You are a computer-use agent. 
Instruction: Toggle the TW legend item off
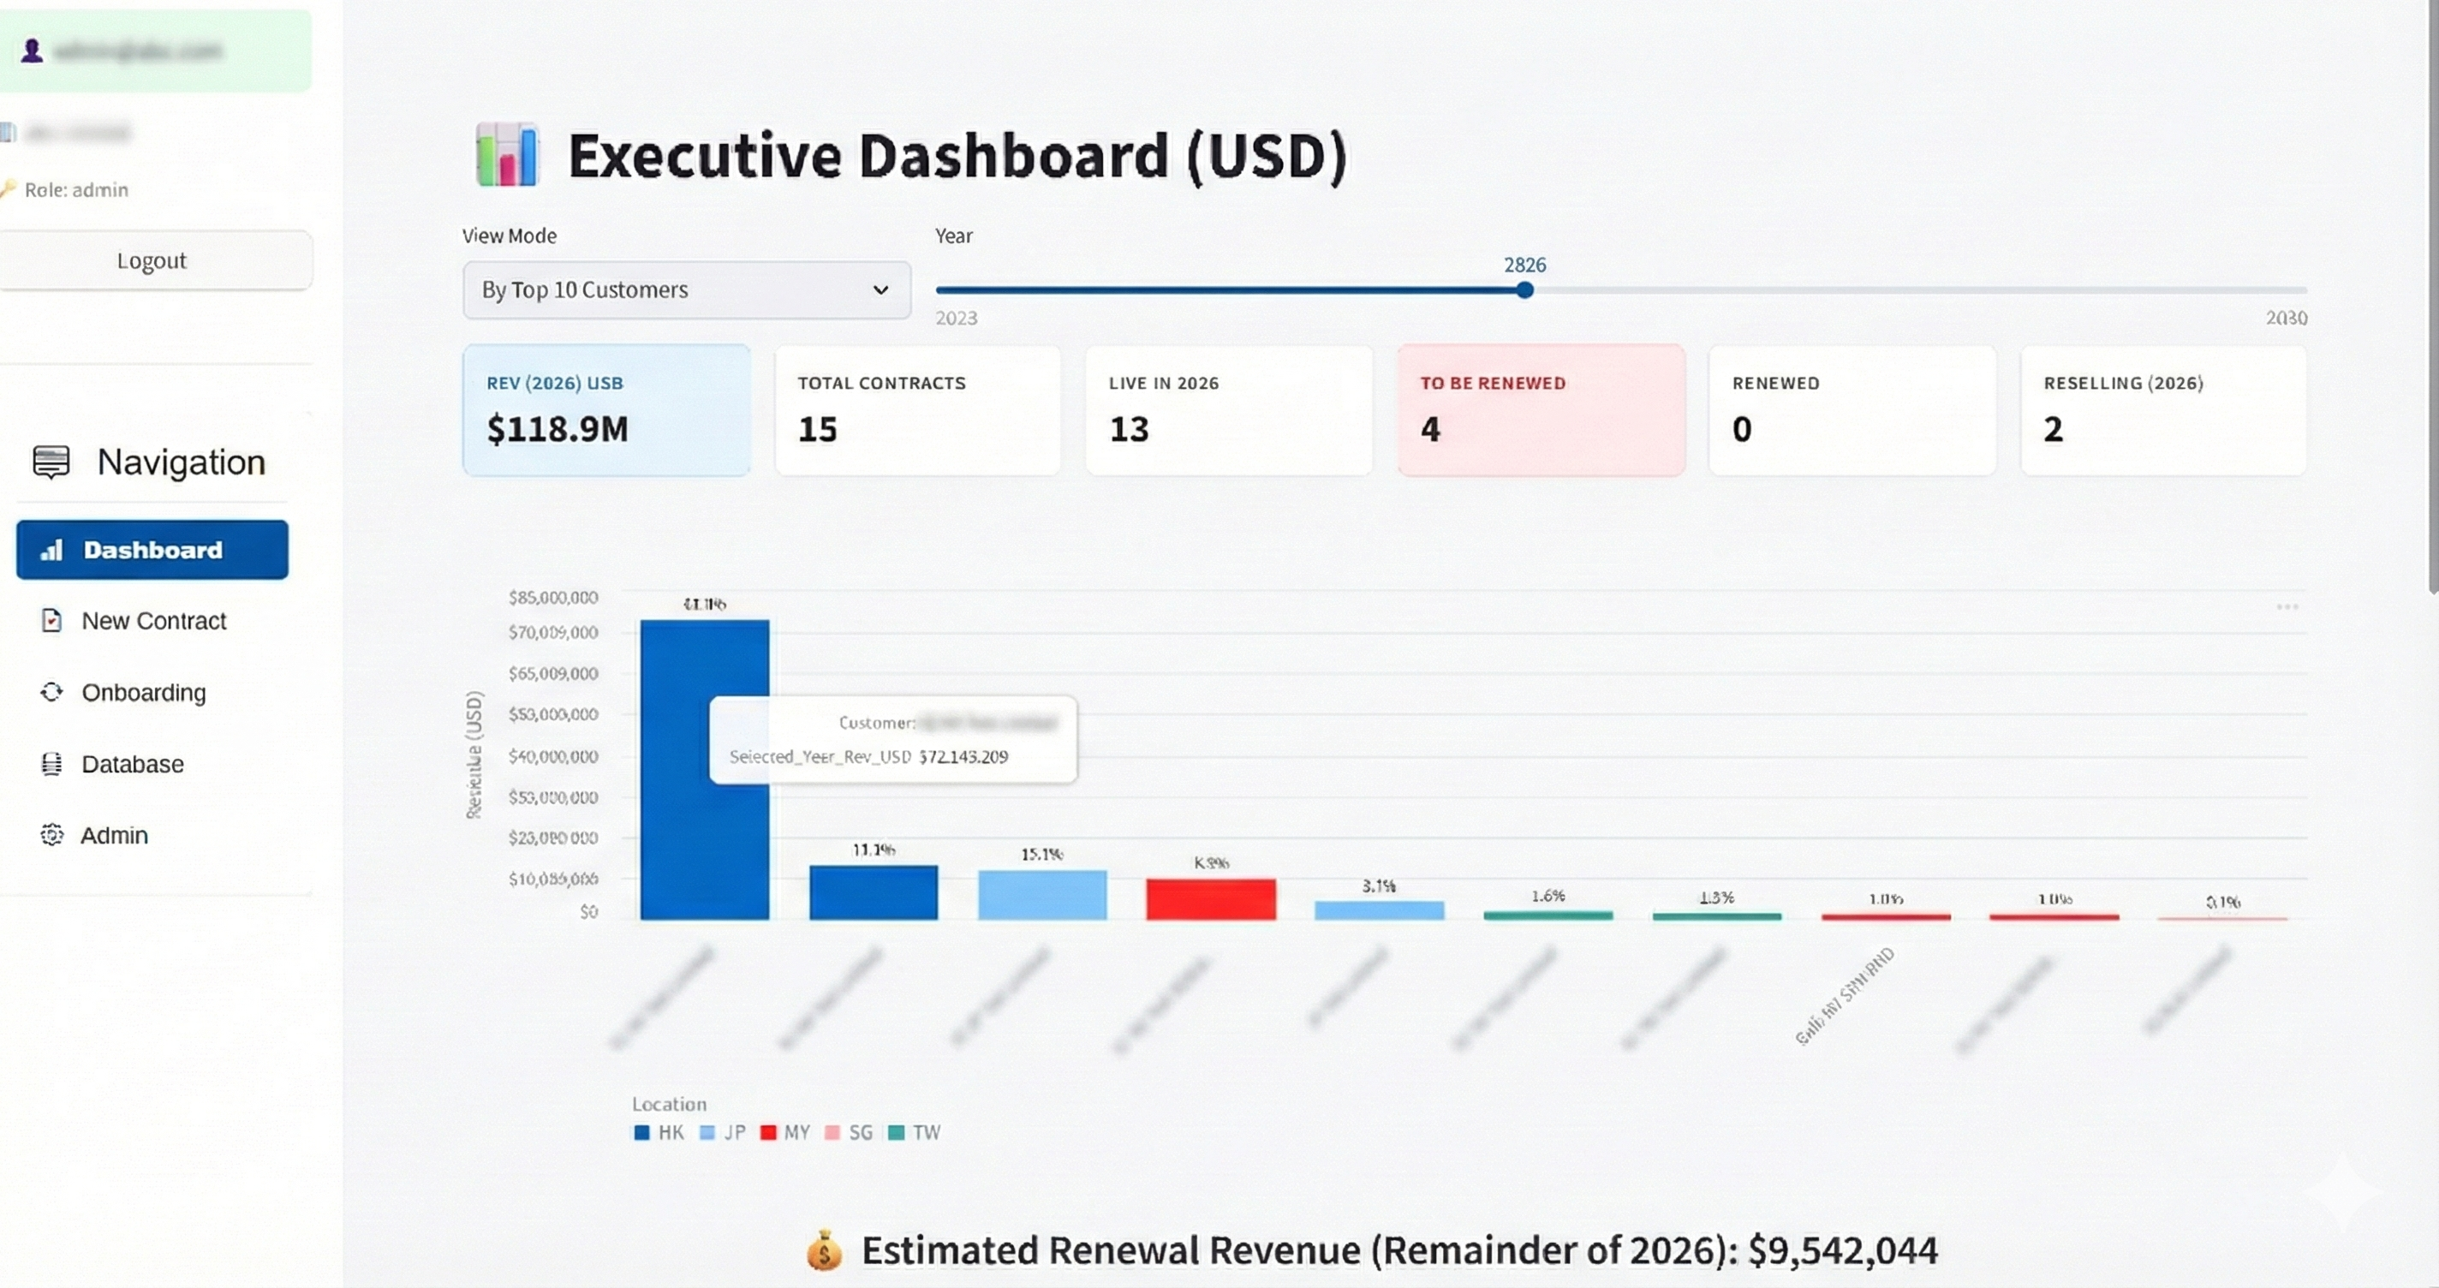[912, 1133]
